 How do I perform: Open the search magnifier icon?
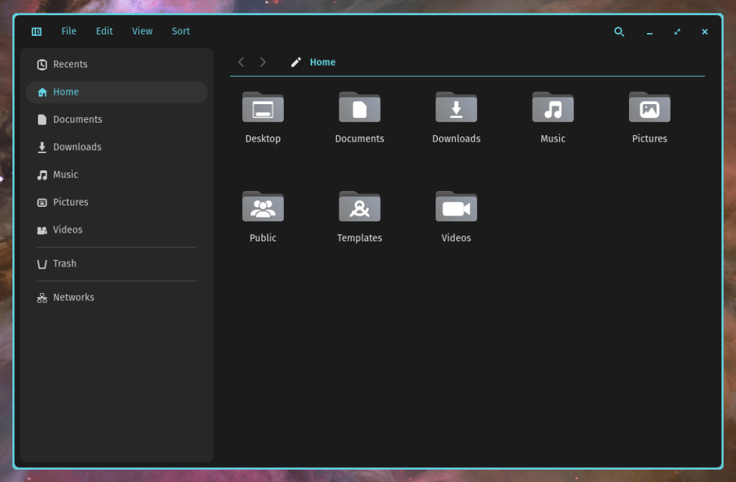tap(619, 32)
